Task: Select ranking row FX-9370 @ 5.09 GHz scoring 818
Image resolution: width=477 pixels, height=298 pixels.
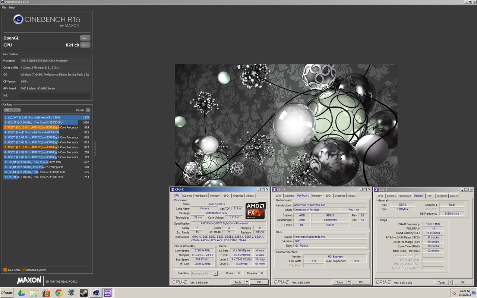Action: click(x=47, y=137)
